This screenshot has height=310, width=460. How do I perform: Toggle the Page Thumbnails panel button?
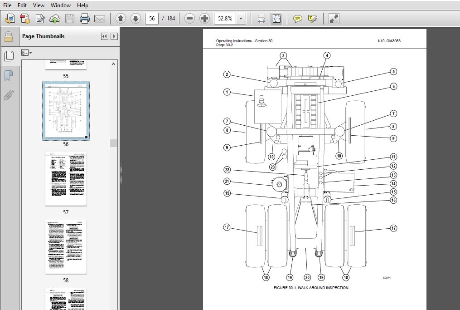pyautogui.click(x=9, y=55)
